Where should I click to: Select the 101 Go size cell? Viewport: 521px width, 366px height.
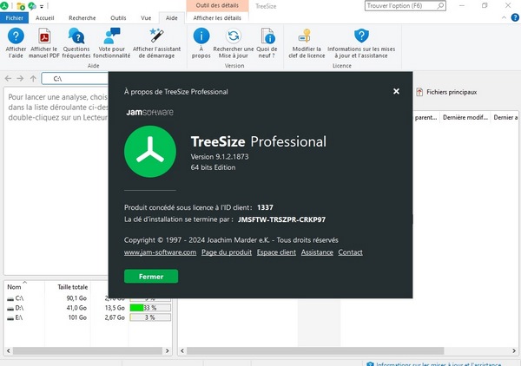[77, 317]
